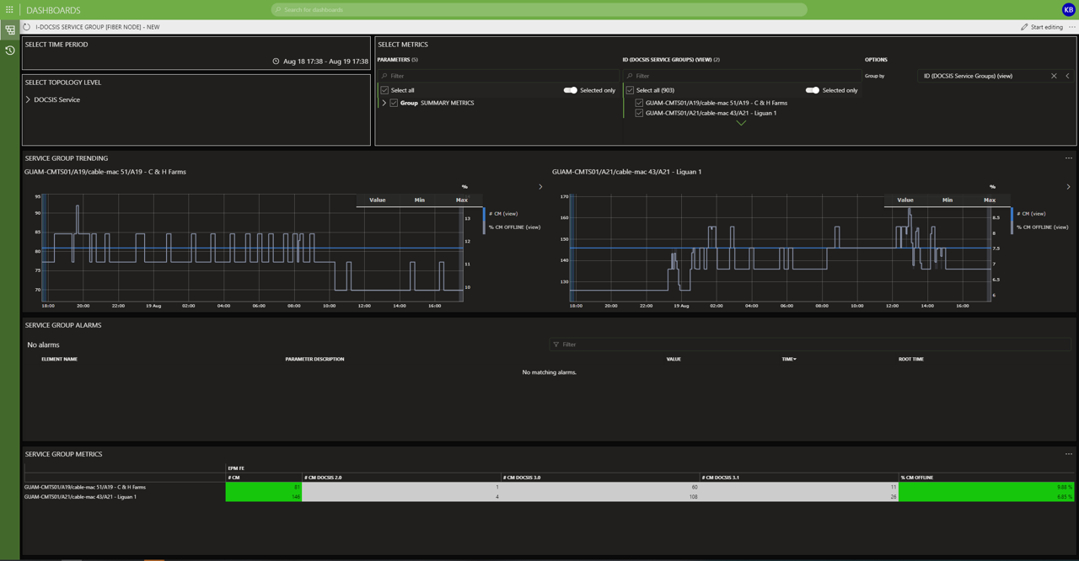1079x561 pixels.
Task: Open the KB user avatar menu
Action: (x=1068, y=9)
